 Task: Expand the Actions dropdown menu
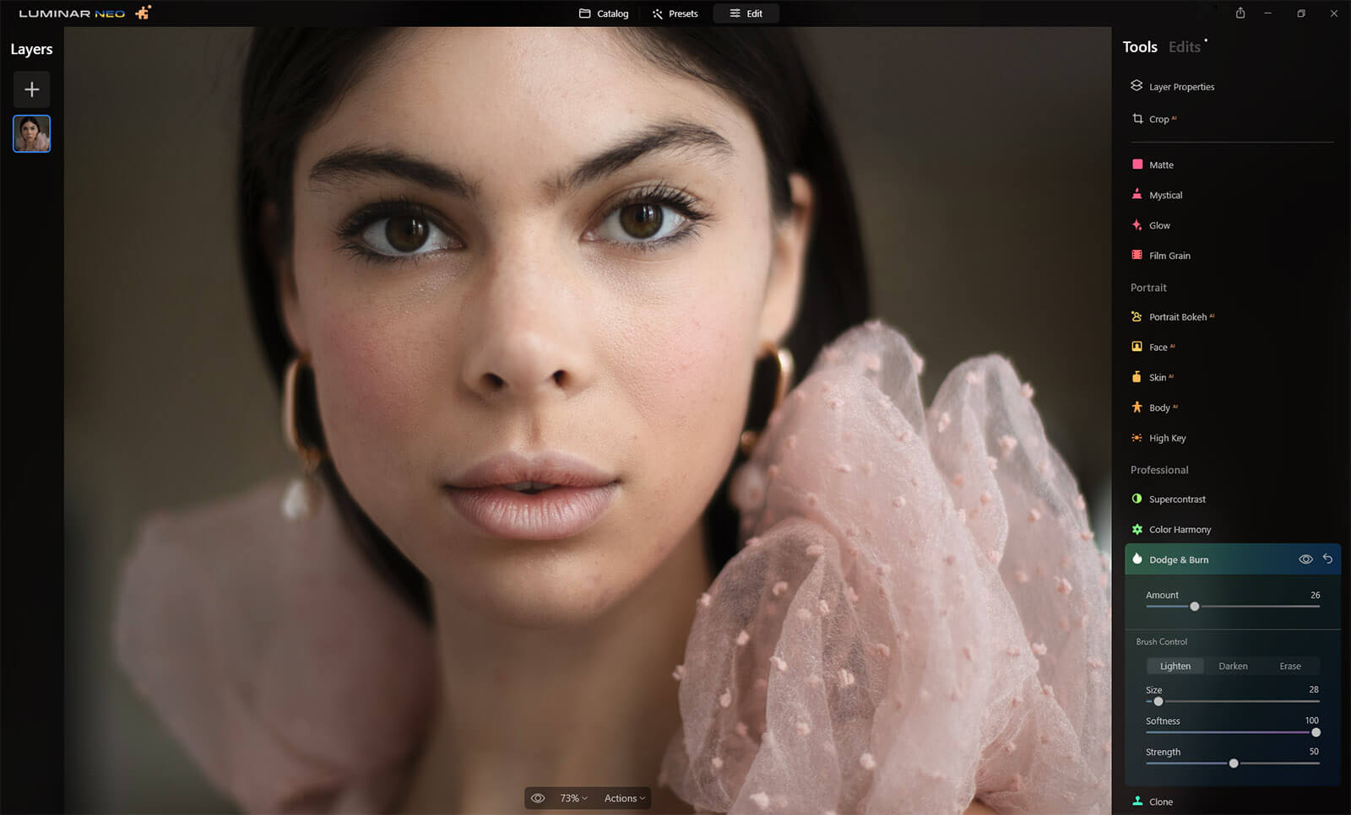click(624, 798)
